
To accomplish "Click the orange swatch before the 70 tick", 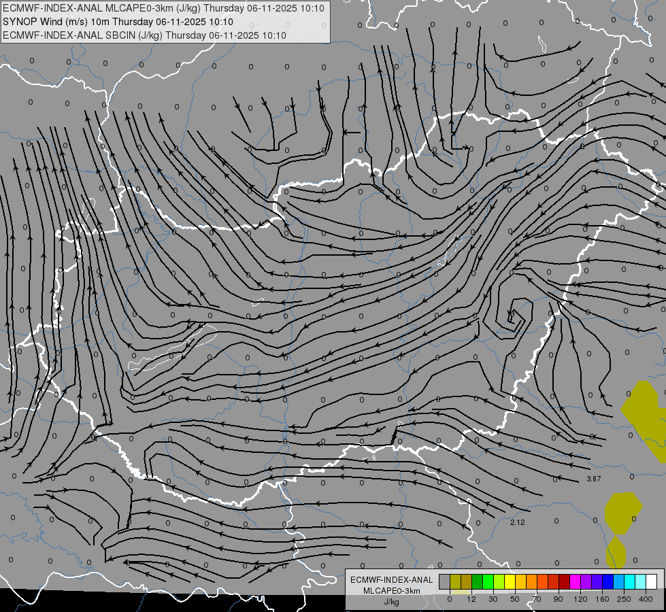I will [532, 581].
